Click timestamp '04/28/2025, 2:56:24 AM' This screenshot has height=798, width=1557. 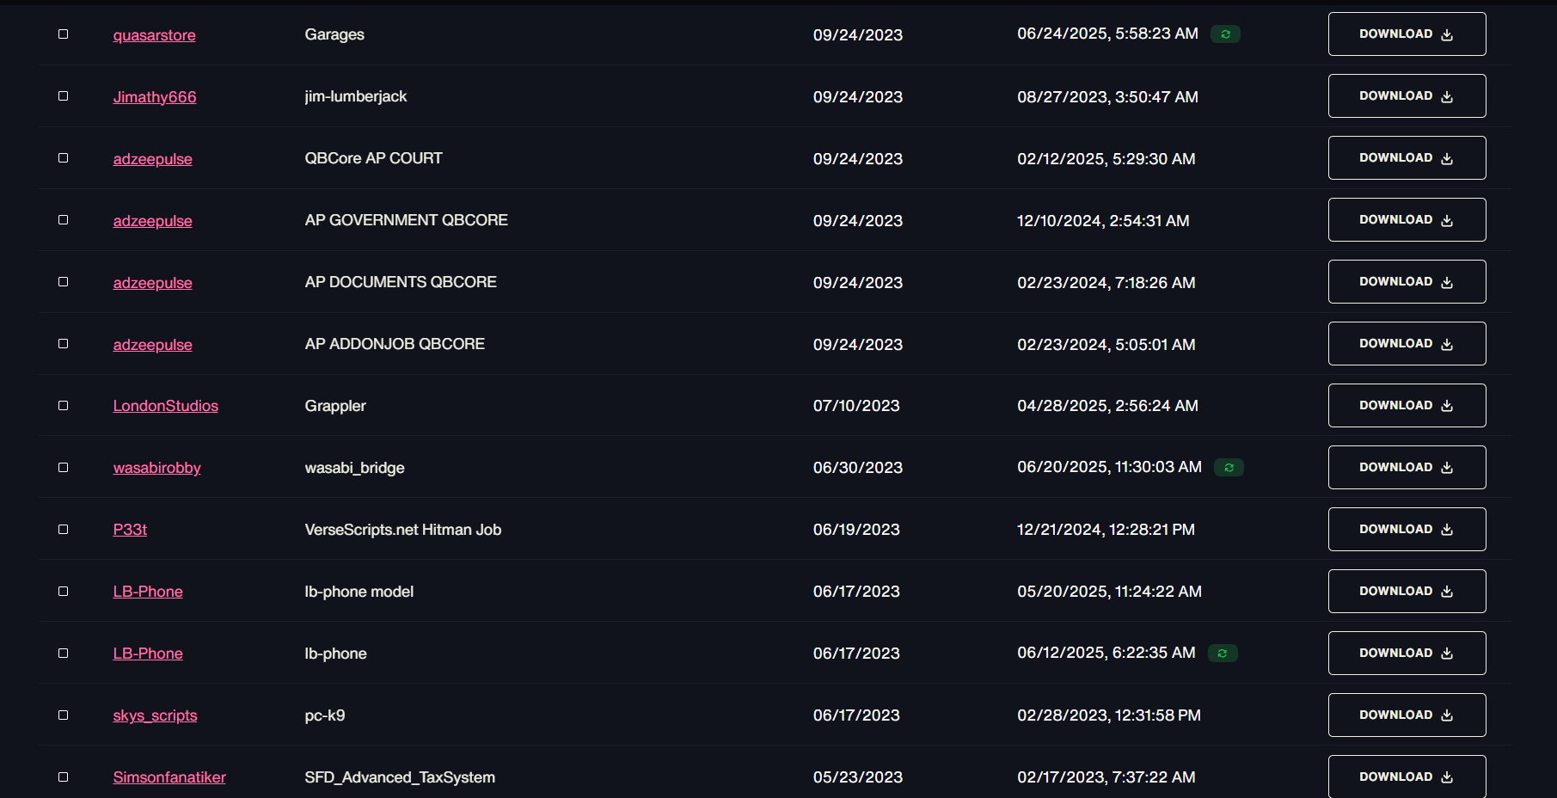tap(1107, 406)
